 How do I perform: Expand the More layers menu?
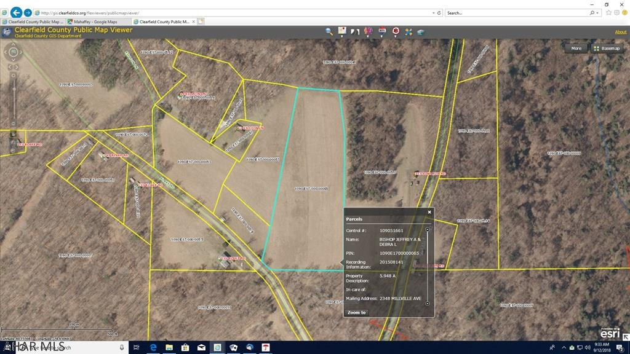coord(576,48)
